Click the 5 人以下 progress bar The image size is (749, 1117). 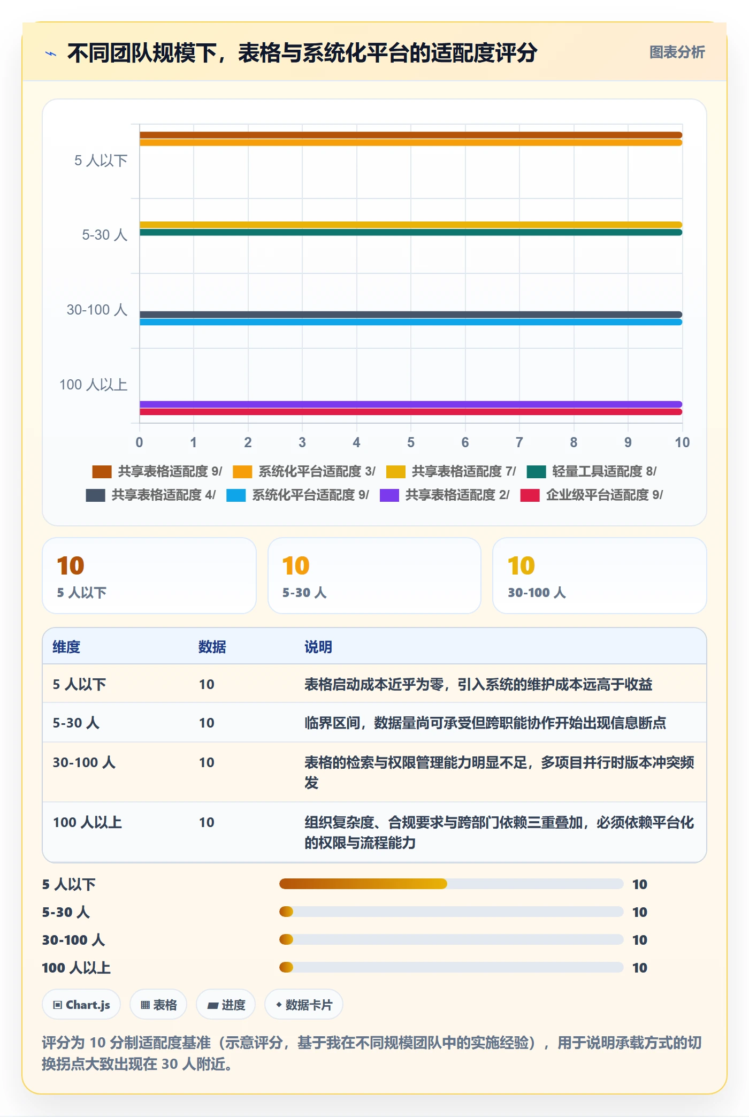coord(452,884)
